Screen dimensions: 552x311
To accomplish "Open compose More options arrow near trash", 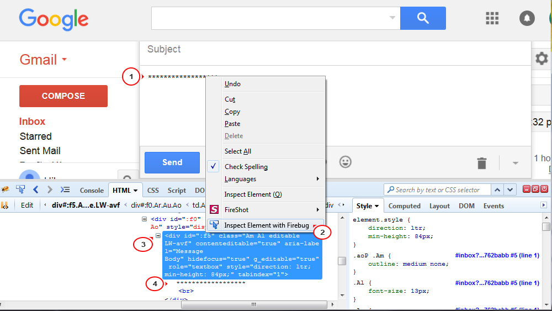I will [516, 163].
